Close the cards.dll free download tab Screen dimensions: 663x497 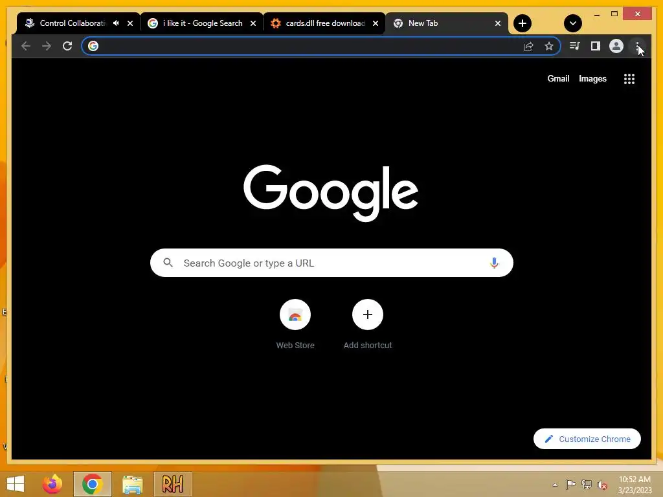point(376,23)
